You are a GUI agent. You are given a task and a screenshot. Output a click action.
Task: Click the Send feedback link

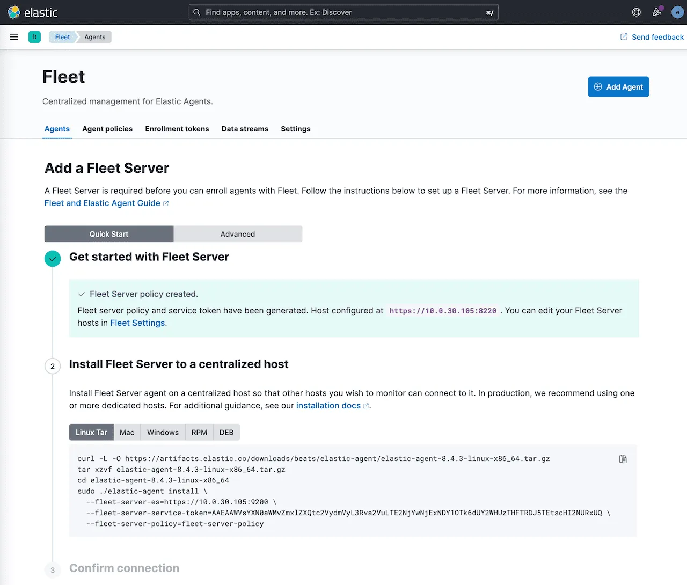click(652, 37)
